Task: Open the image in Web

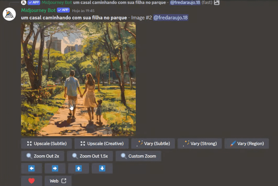Action: [x=58, y=181]
